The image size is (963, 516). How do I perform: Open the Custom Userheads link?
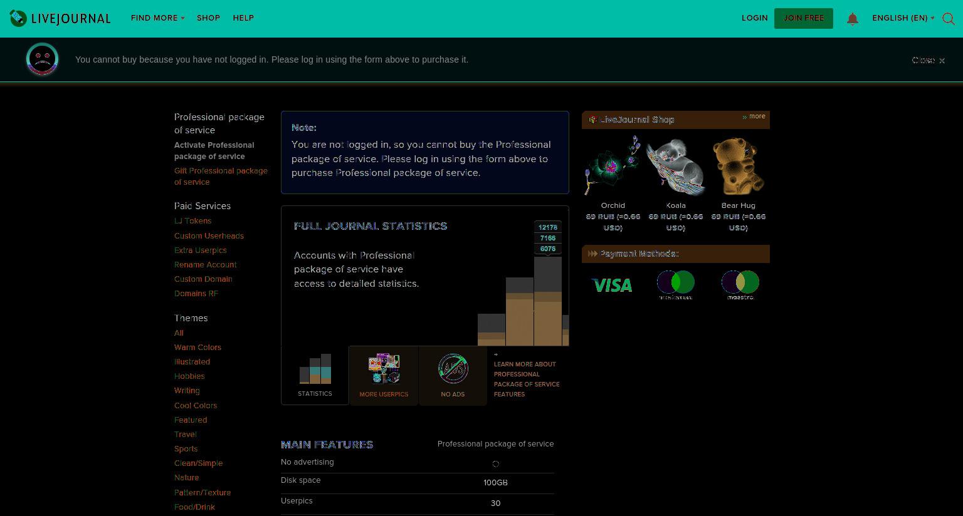pyautogui.click(x=209, y=236)
